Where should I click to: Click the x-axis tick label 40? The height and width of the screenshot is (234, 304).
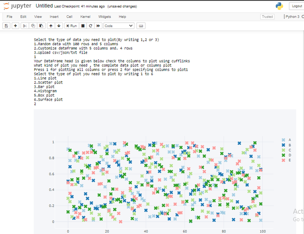point(146,231)
